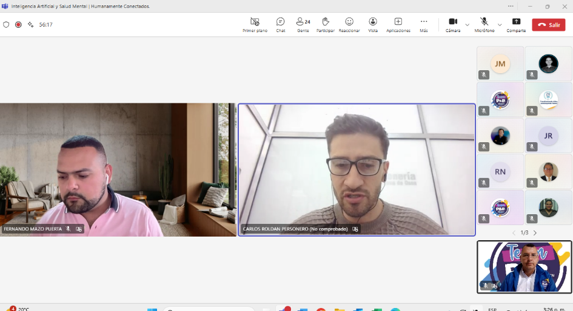Select Carlos Roldan Personero video tile
This screenshot has height=311, width=573.
(357, 169)
